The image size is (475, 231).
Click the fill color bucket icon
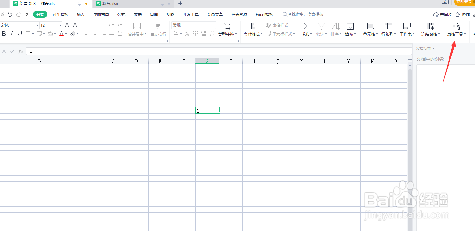(50, 34)
